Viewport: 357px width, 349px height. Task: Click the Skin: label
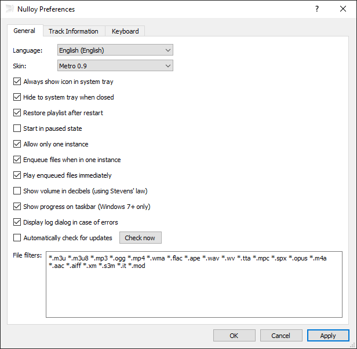coord(20,66)
